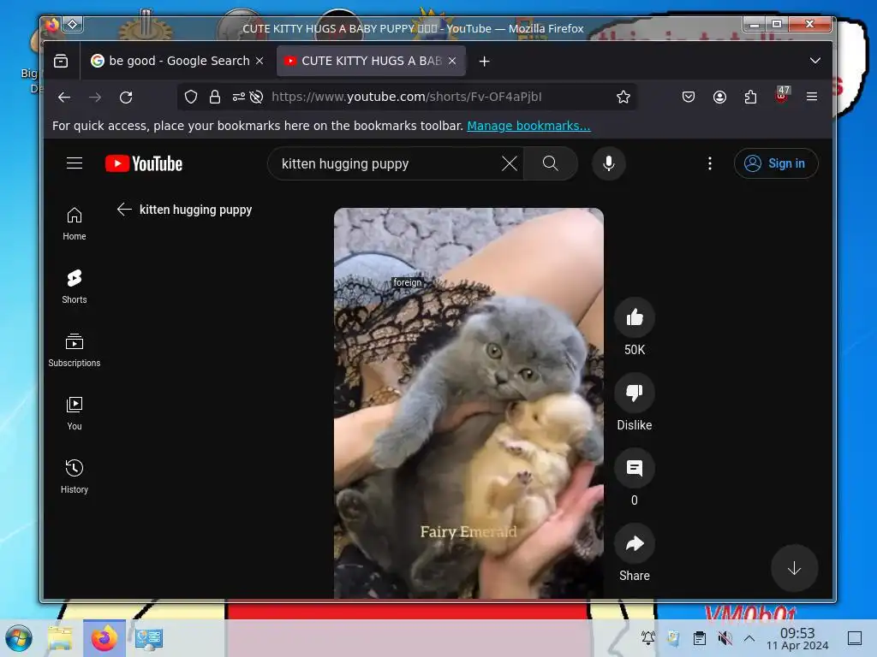The width and height of the screenshot is (877, 657).
Task: Open site permissions icon in address bar
Action: (239, 97)
